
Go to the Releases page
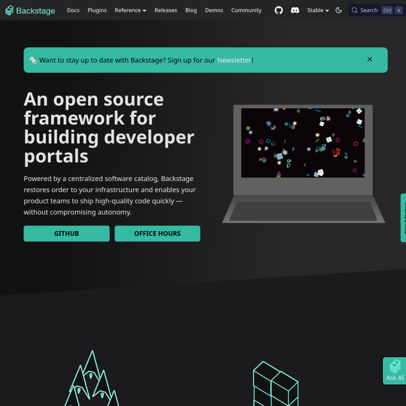coord(166,10)
